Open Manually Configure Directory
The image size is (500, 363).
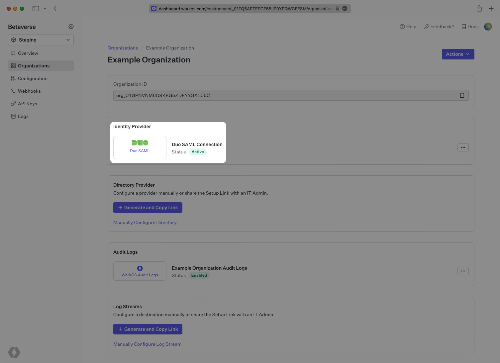tap(145, 223)
